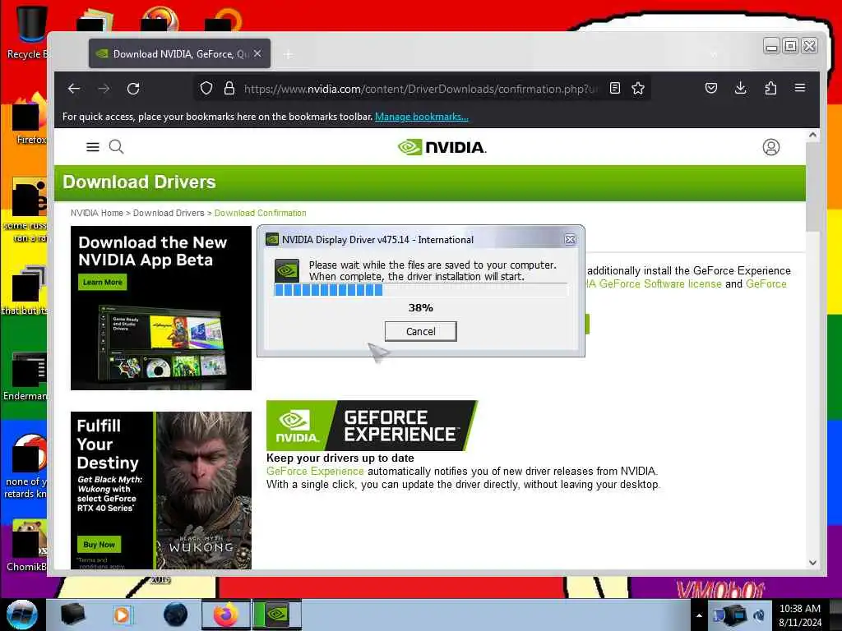Open NVIDIA site hamburger menu

(x=93, y=147)
